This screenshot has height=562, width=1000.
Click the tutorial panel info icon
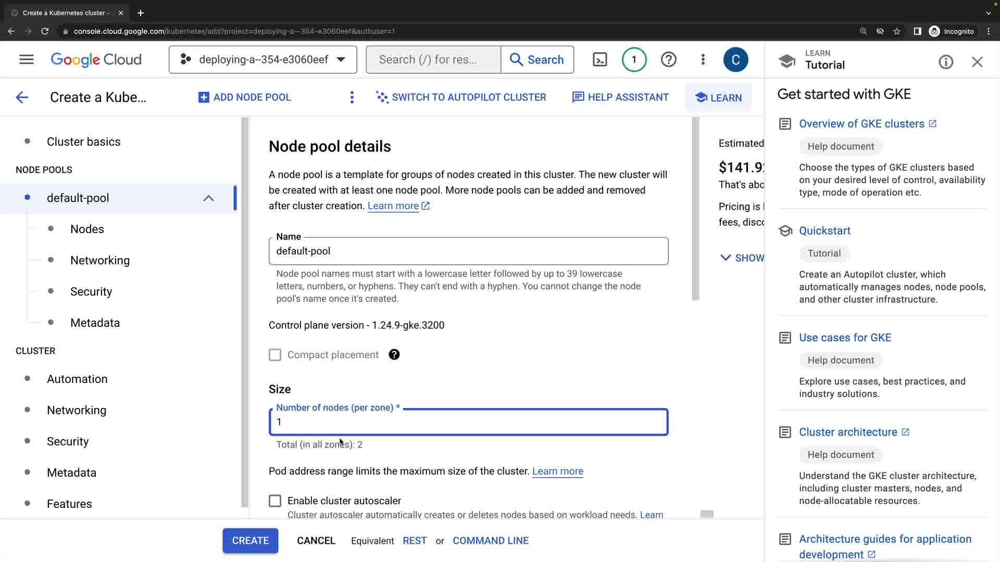[946, 62]
